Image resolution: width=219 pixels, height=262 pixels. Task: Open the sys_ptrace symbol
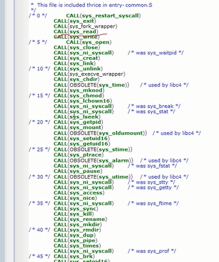[x=86, y=155]
